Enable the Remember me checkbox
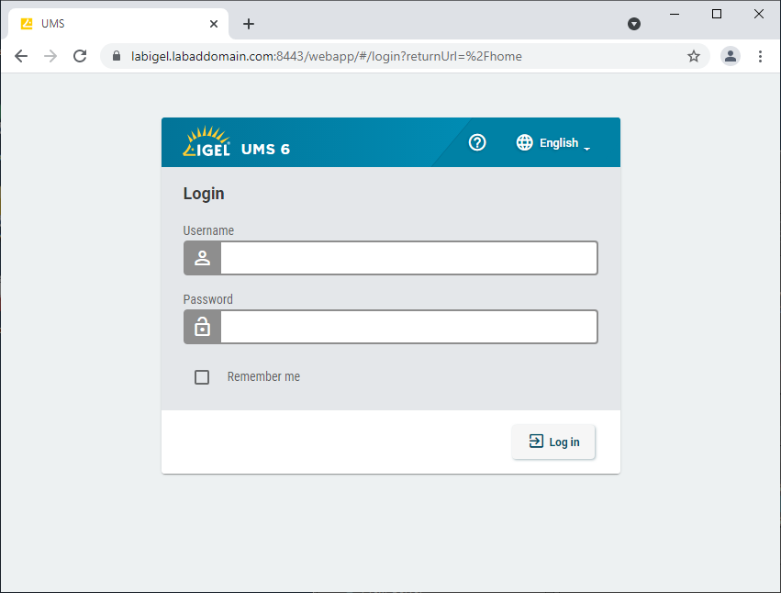781x593 pixels. coord(202,377)
